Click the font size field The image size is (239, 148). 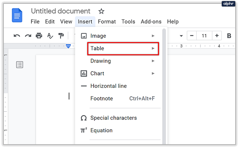[204, 36]
